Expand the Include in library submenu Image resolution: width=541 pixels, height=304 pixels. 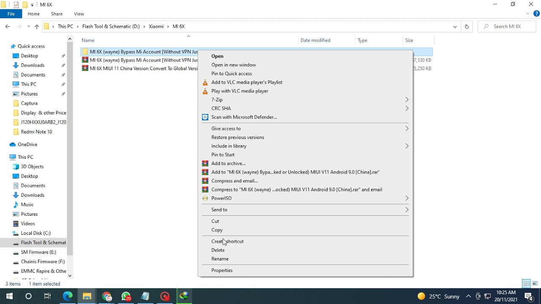pyautogui.click(x=407, y=146)
